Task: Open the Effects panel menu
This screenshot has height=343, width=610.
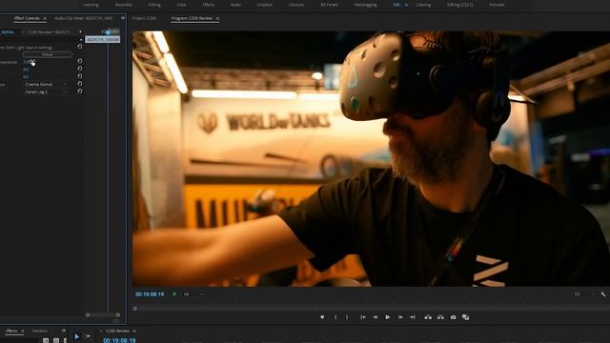Action: (23, 331)
